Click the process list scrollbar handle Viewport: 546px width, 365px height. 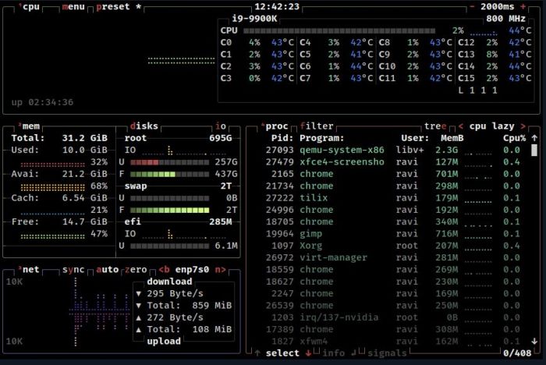pos(534,150)
